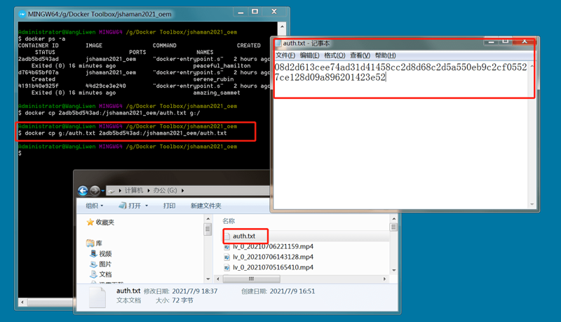Open the 格式(O) menu in Notepad
The image size is (561, 322).
coord(334,55)
